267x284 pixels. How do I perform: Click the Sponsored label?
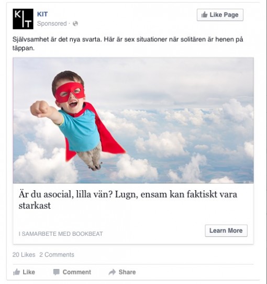tap(52, 24)
